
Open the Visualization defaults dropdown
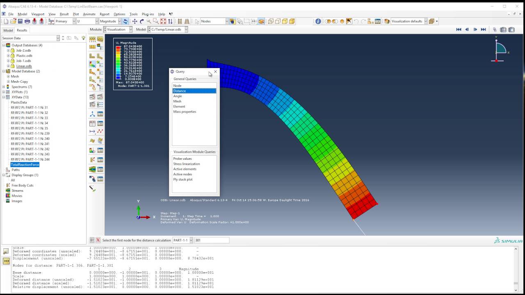coord(425,21)
